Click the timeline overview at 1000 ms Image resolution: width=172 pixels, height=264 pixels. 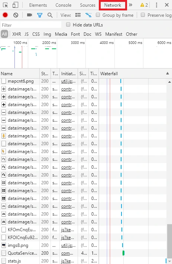pos(20,42)
